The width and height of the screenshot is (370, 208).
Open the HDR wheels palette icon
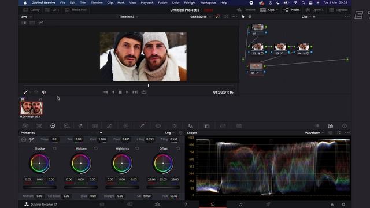pos(66,126)
